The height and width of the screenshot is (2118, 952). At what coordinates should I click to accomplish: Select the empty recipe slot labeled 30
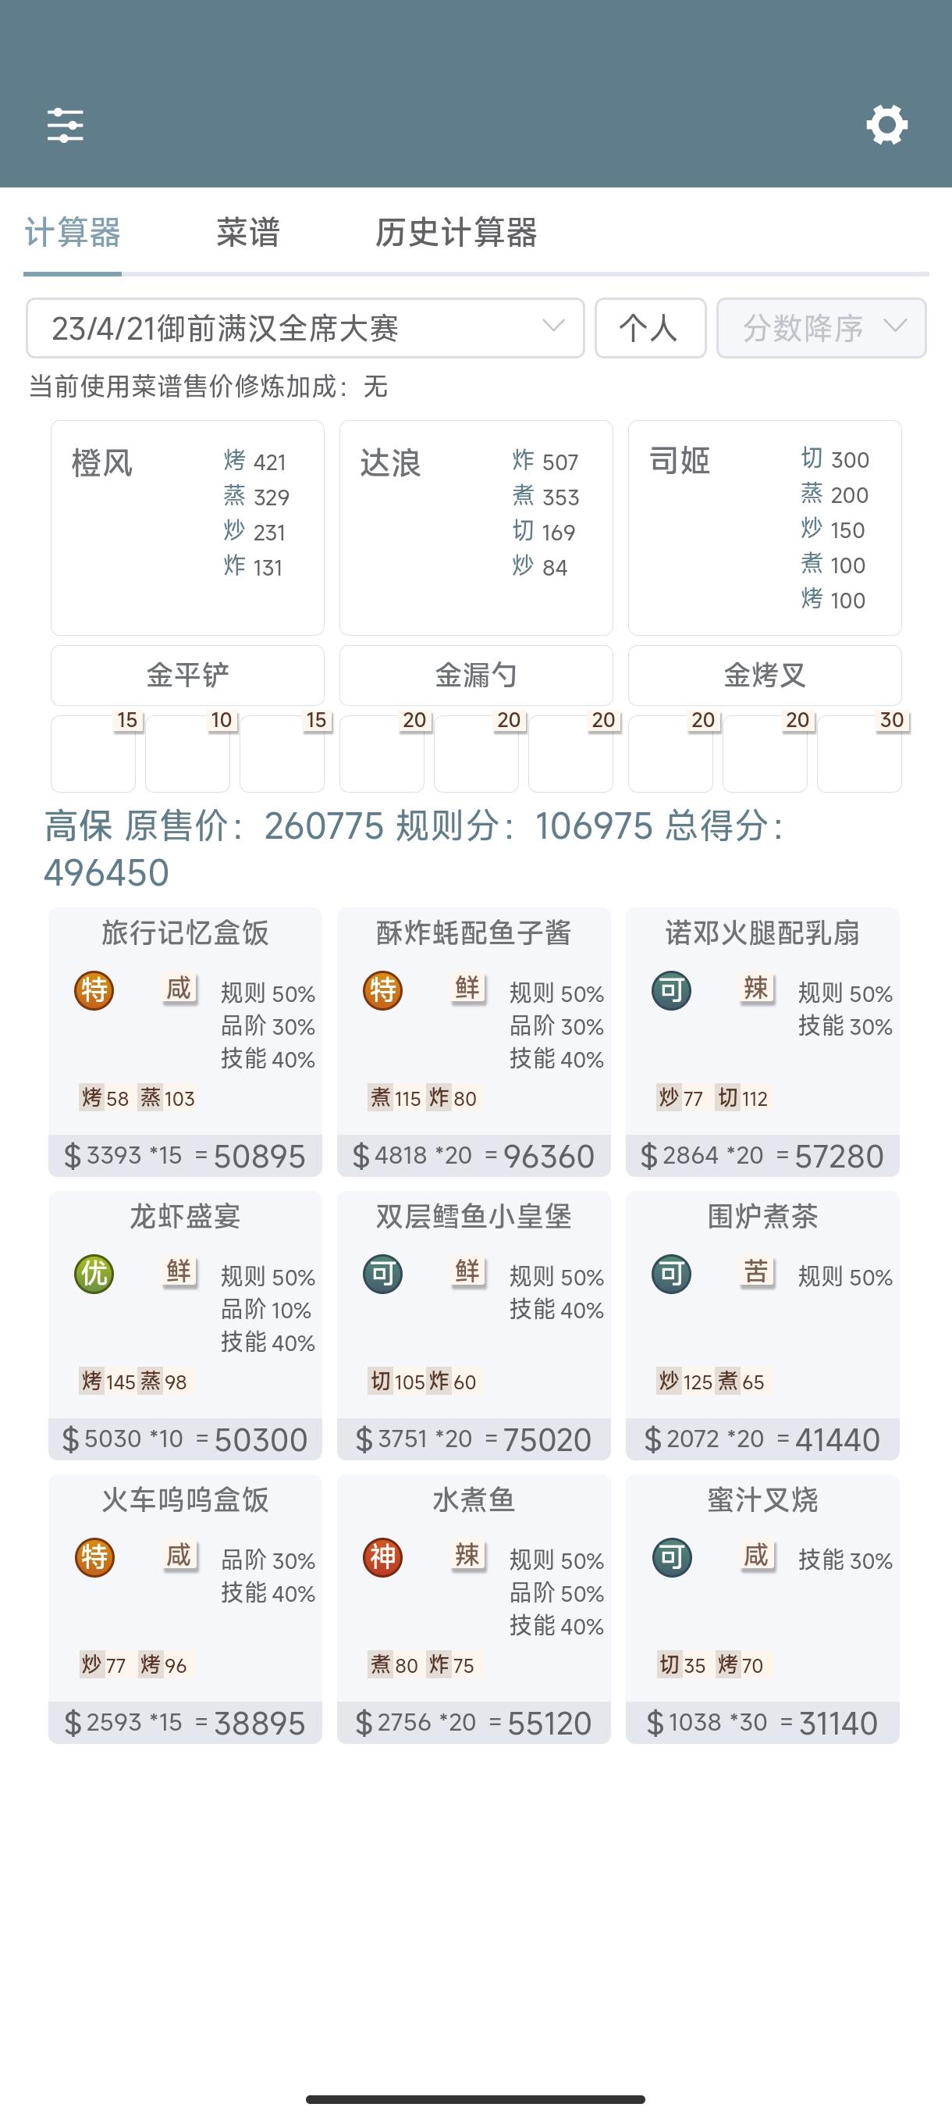click(x=859, y=753)
